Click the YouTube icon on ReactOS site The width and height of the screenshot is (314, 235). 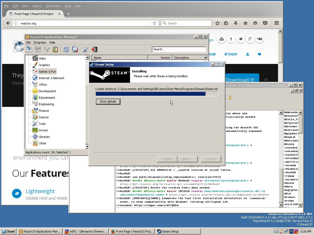222,39
